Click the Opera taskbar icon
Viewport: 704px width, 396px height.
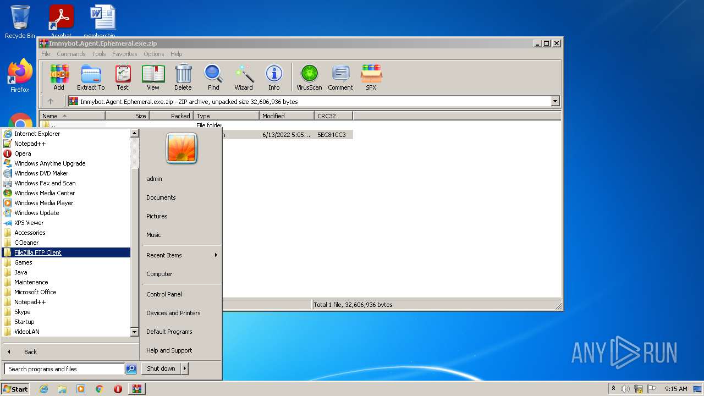click(118, 389)
